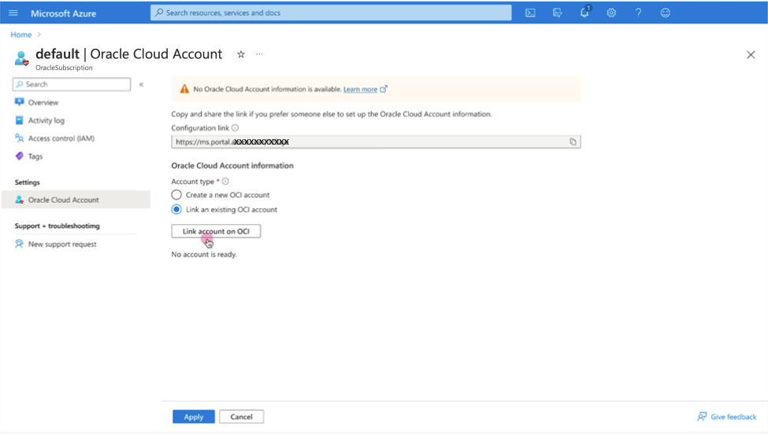768x434 pixels.
Task: Open the directories and subscriptions filter icon
Action: tap(558, 13)
